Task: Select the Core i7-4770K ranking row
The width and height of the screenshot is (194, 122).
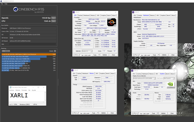Action: 29,61
